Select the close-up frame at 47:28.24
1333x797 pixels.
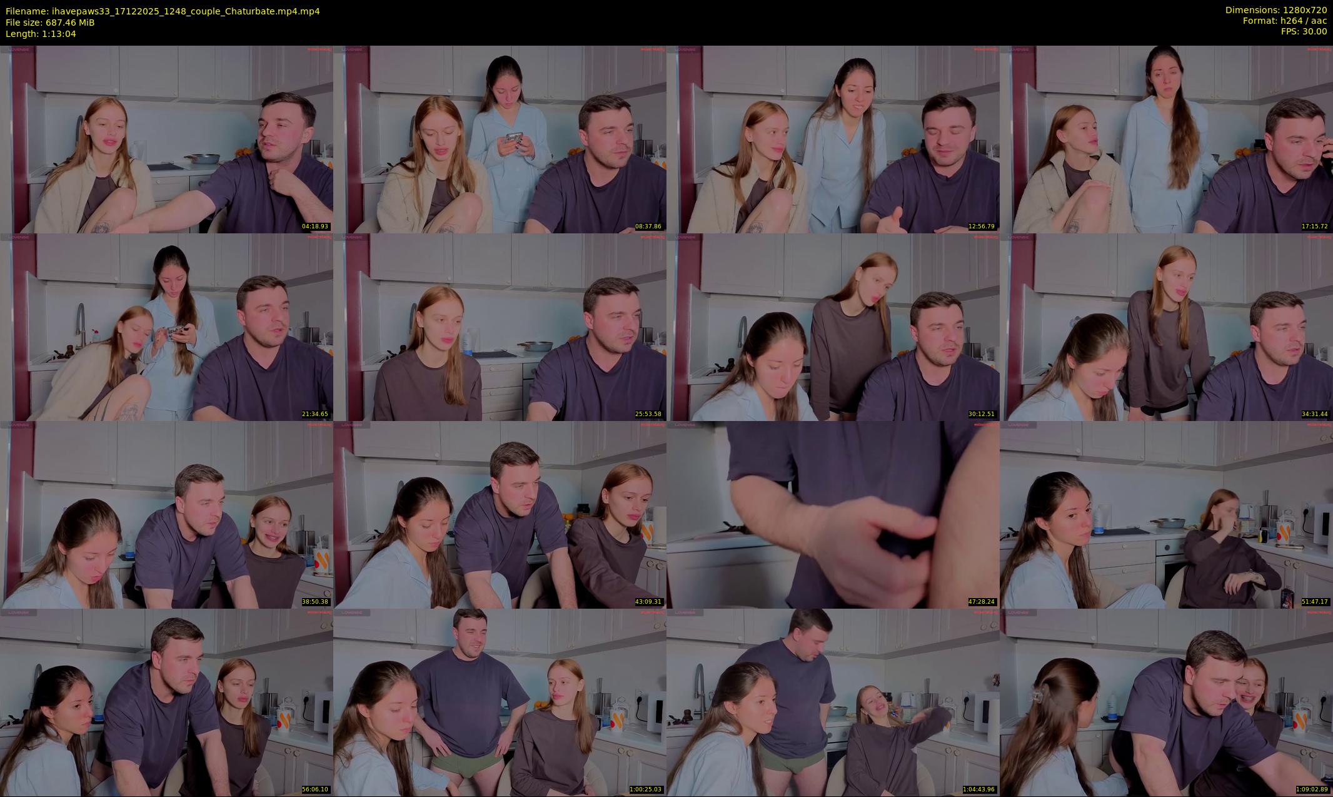(x=833, y=514)
